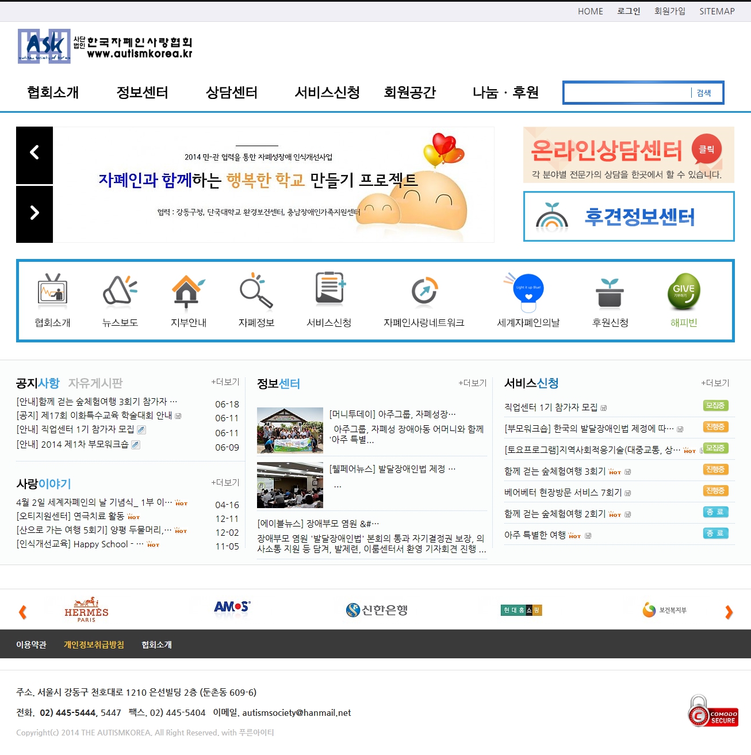This screenshot has width=751, height=755.
Task: Click the 로그인 link in top bar
Action: [x=629, y=11]
